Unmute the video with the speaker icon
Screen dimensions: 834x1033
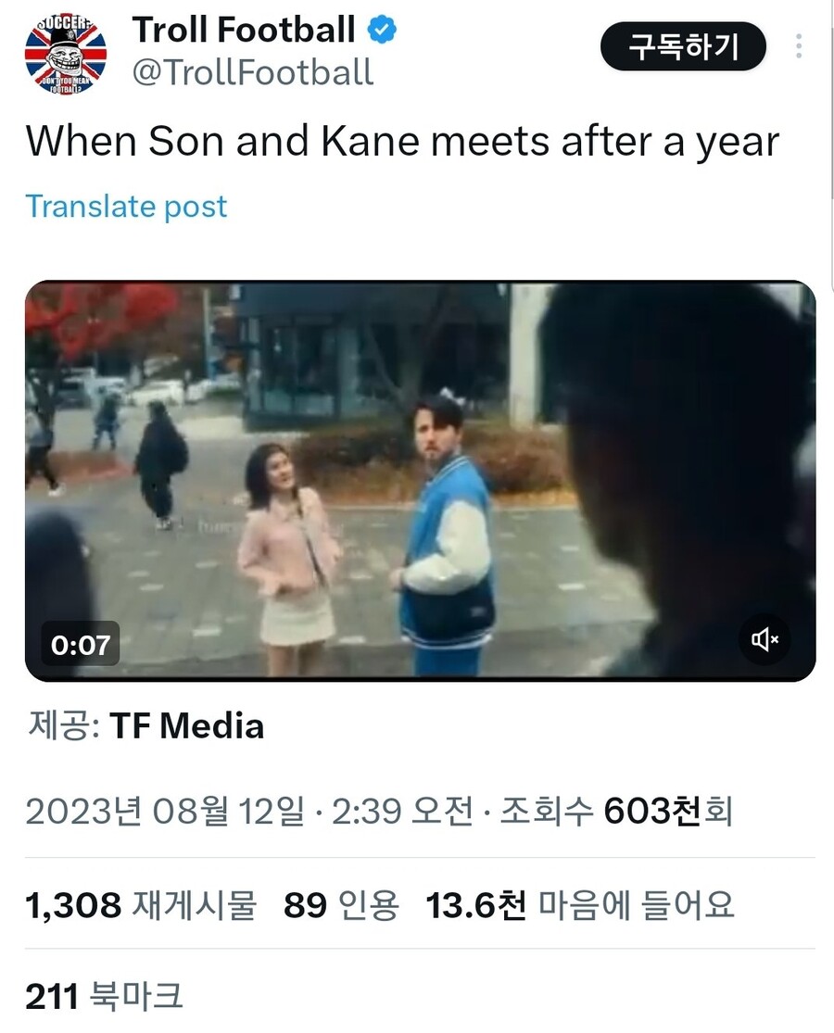pos(764,640)
